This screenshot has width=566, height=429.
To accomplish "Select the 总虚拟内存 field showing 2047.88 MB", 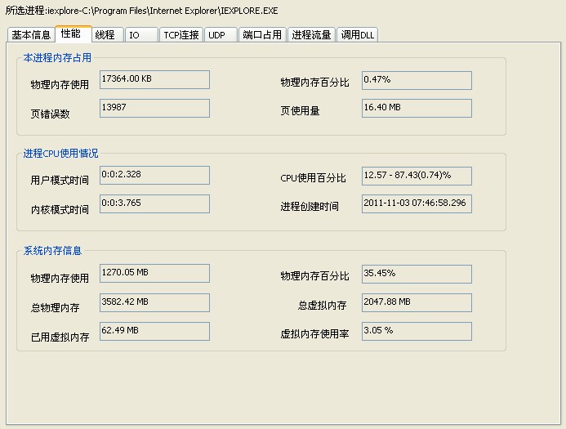I will point(417,302).
